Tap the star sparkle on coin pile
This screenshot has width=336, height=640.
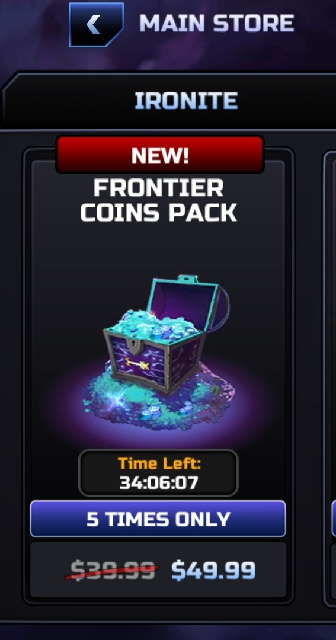coord(117,399)
